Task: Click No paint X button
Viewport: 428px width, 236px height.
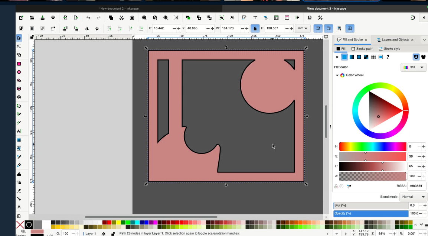Action: pyautogui.click(x=337, y=57)
